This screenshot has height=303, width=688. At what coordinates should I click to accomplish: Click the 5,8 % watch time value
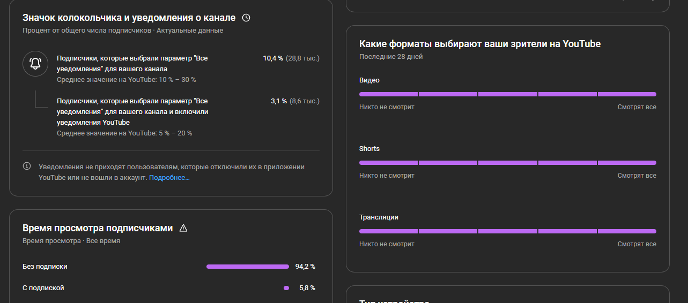(307, 288)
